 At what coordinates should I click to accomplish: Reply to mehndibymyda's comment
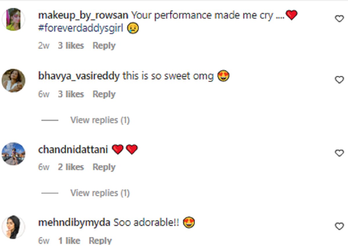tap(100, 240)
